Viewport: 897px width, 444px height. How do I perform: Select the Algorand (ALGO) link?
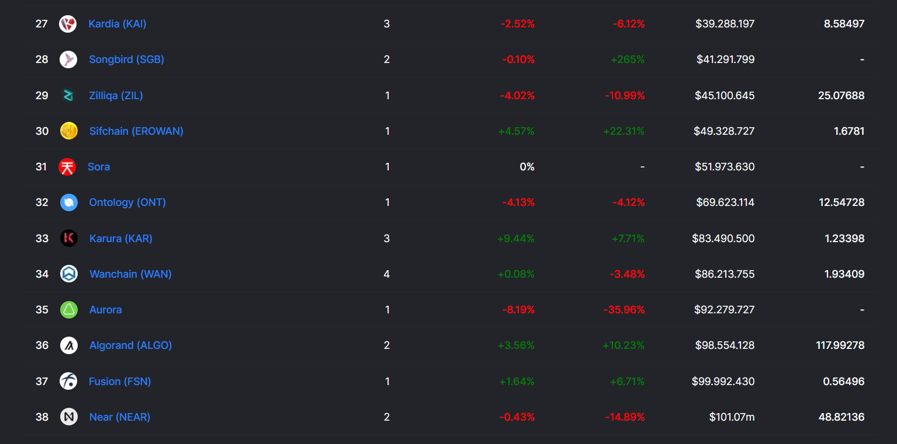click(130, 345)
